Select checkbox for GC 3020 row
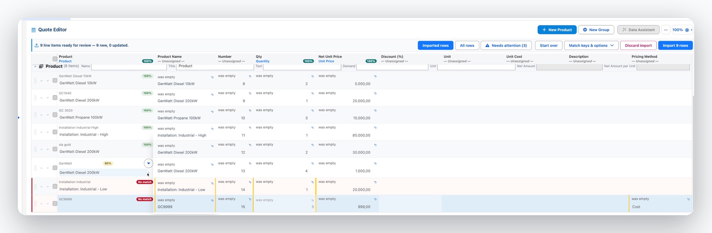 55,115
